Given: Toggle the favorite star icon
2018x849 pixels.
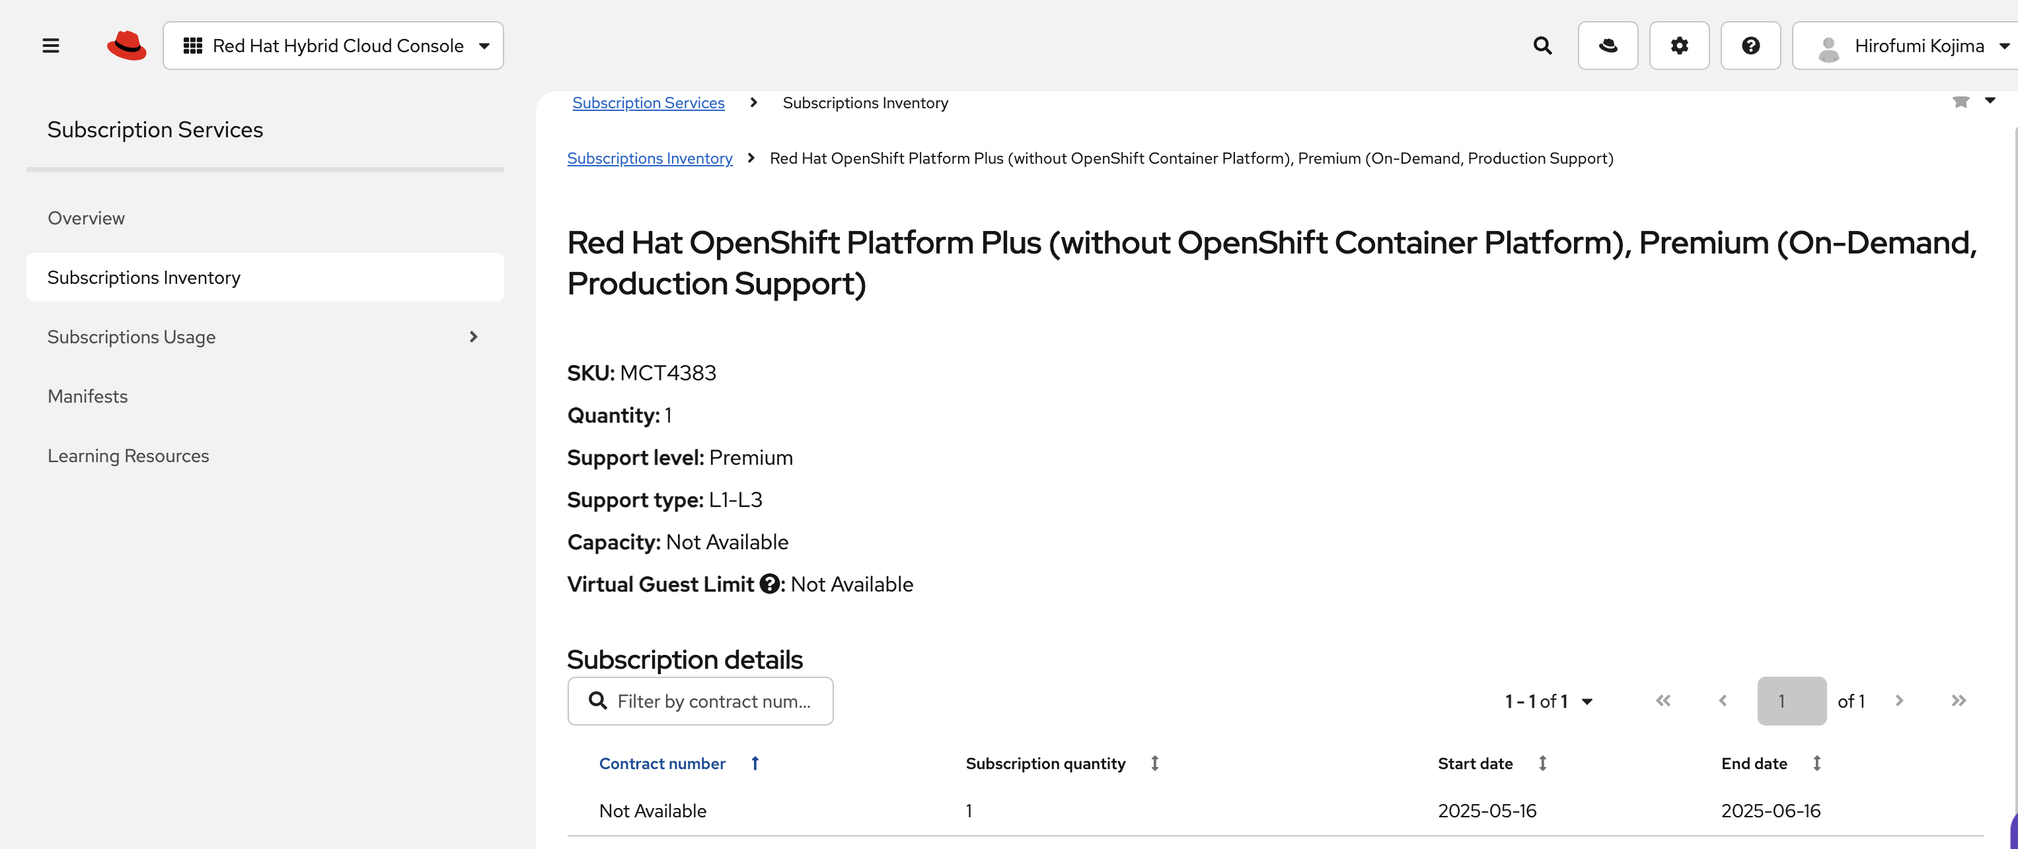Looking at the screenshot, I should (x=1960, y=101).
